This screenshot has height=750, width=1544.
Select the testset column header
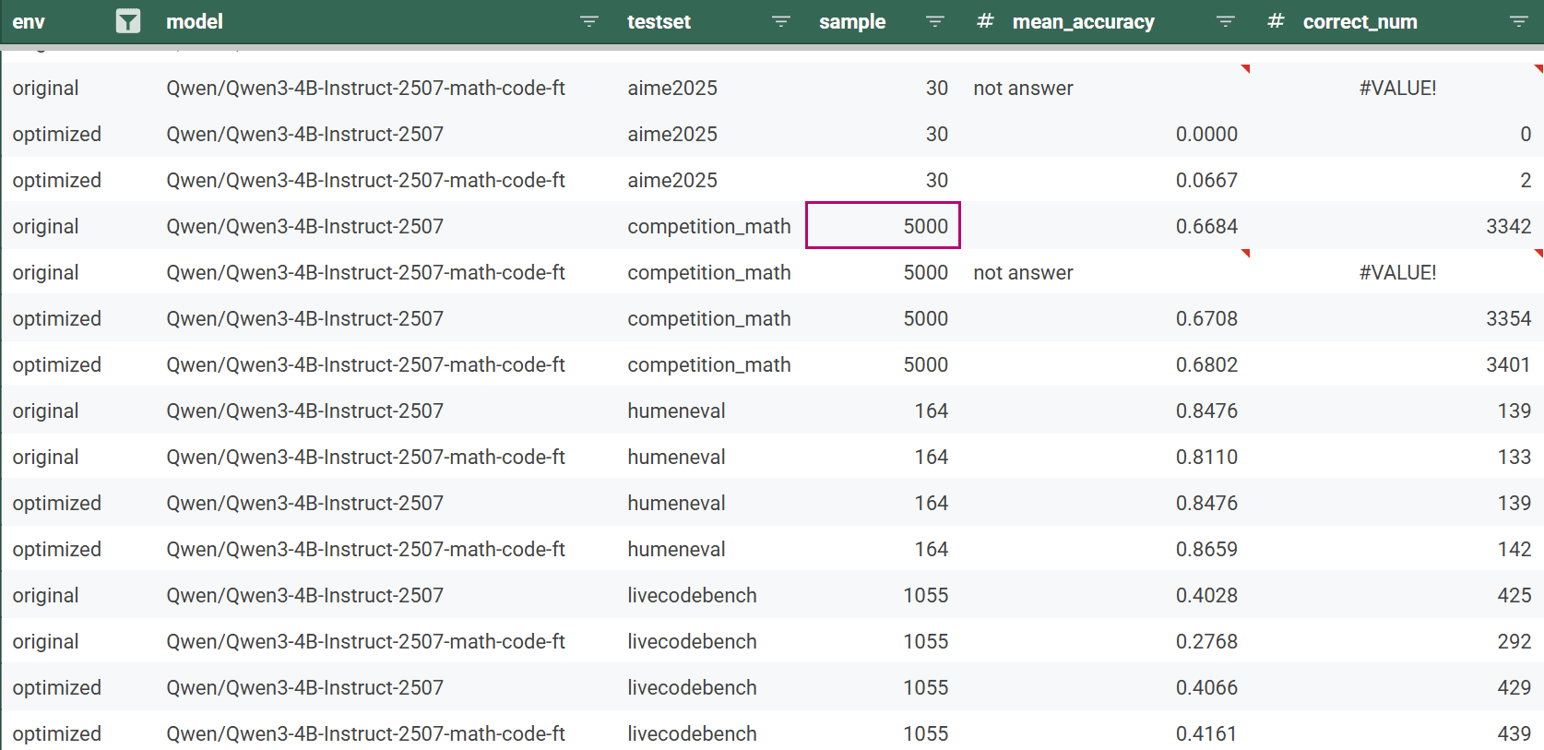pos(659,21)
